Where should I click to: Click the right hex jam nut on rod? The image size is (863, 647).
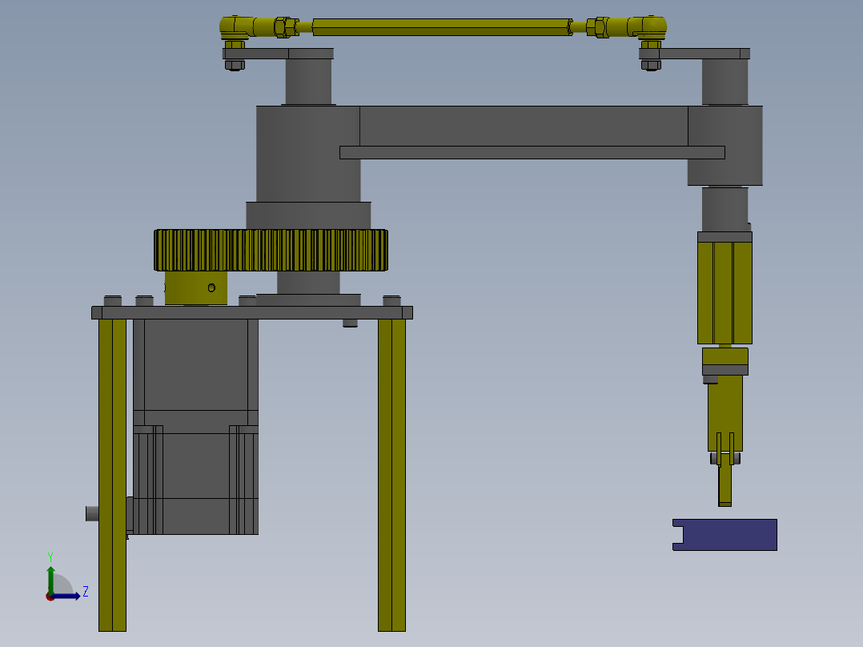pos(601,27)
